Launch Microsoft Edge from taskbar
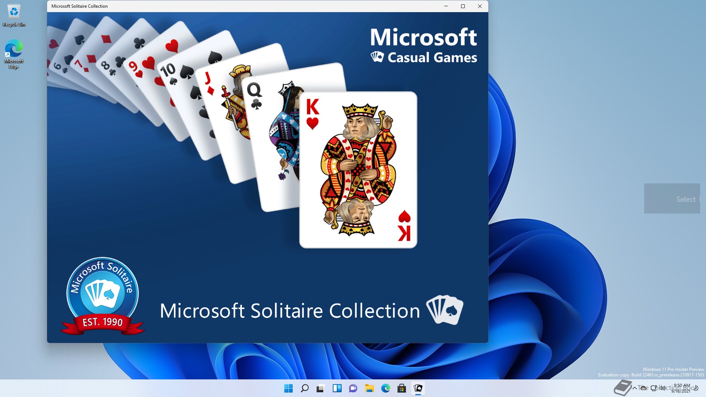 coord(385,388)
